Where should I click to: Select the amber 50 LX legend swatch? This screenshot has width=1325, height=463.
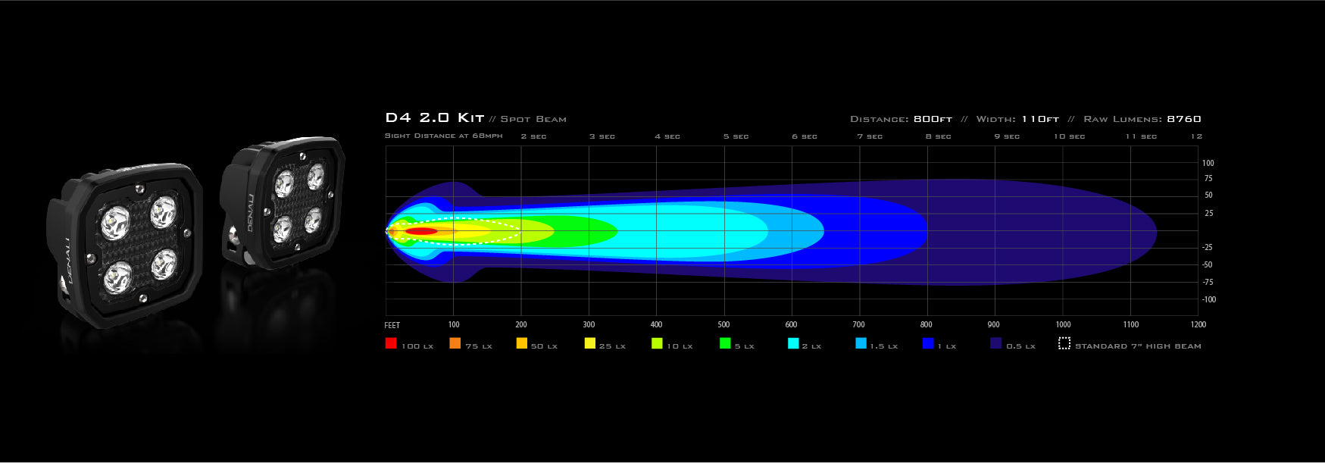(521, 343)
